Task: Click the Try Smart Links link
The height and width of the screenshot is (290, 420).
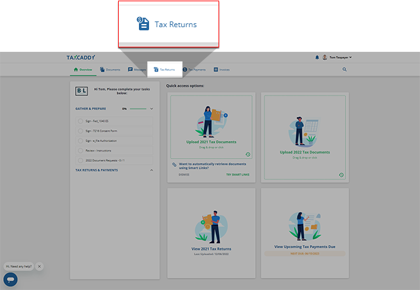Action: 238,174
